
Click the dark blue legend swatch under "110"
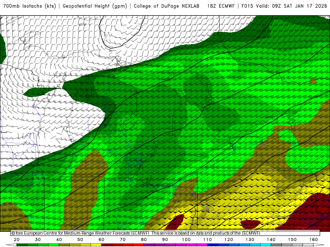(x=213, y=245)
